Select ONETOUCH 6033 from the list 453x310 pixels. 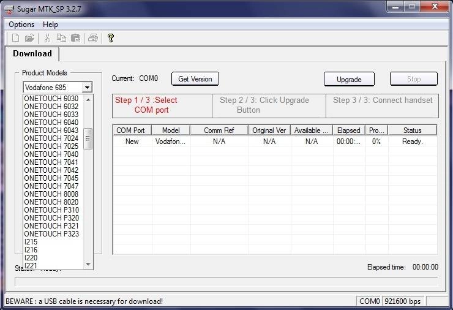[53, 115]
